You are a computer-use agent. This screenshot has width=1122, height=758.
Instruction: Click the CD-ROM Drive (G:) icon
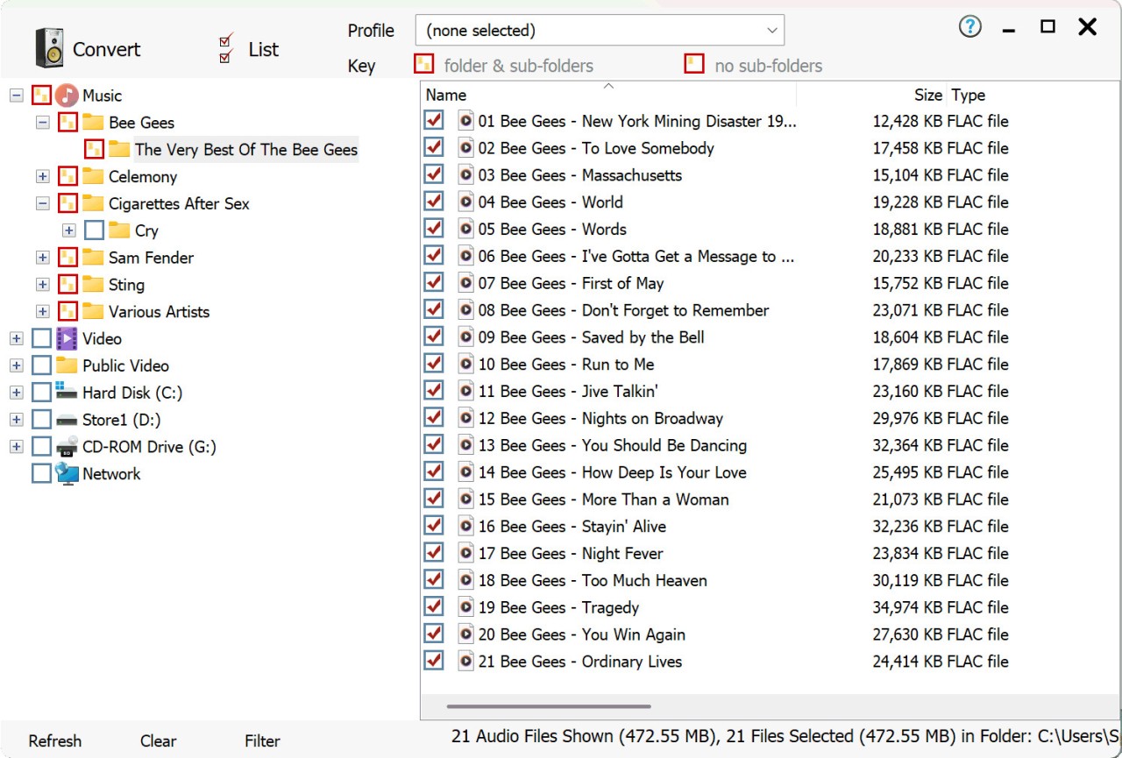tap(67, 447)
